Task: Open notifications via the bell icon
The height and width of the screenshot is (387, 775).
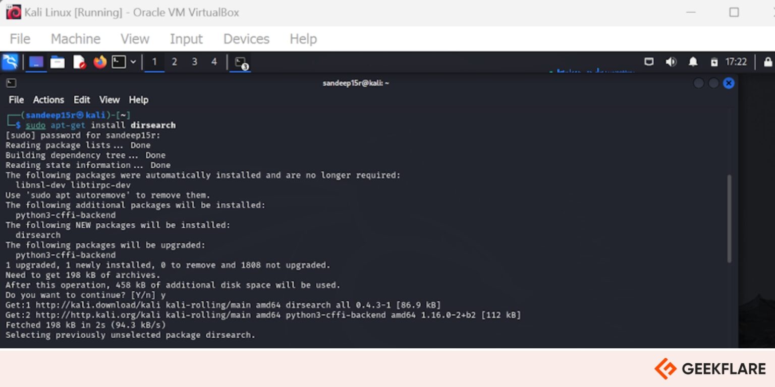Action: pos(693,61)
